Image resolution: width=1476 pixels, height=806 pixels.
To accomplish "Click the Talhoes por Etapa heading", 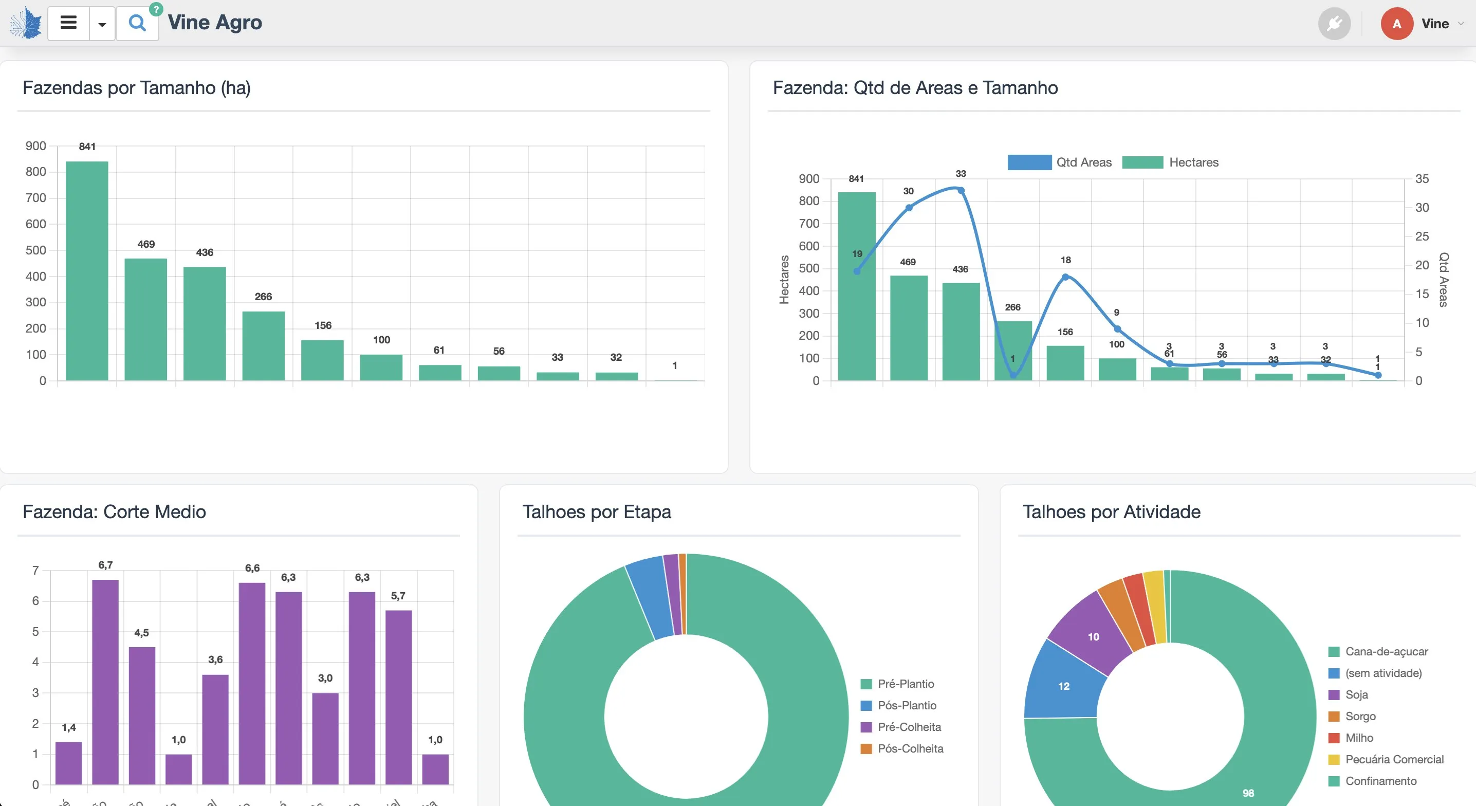I will tap(597, 511).
